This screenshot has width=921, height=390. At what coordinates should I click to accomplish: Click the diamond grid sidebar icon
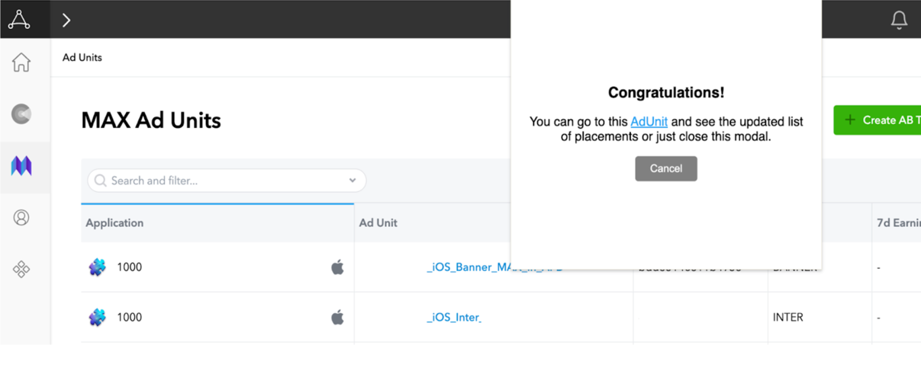[x=21, y=269]
